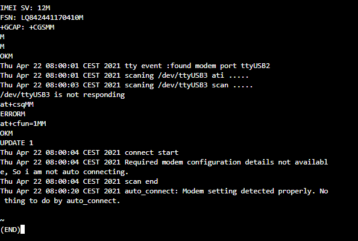358x241 pixels.
Task: Click 'found modem port ttyUSB2' text
Action: click(x=220, y=66)
